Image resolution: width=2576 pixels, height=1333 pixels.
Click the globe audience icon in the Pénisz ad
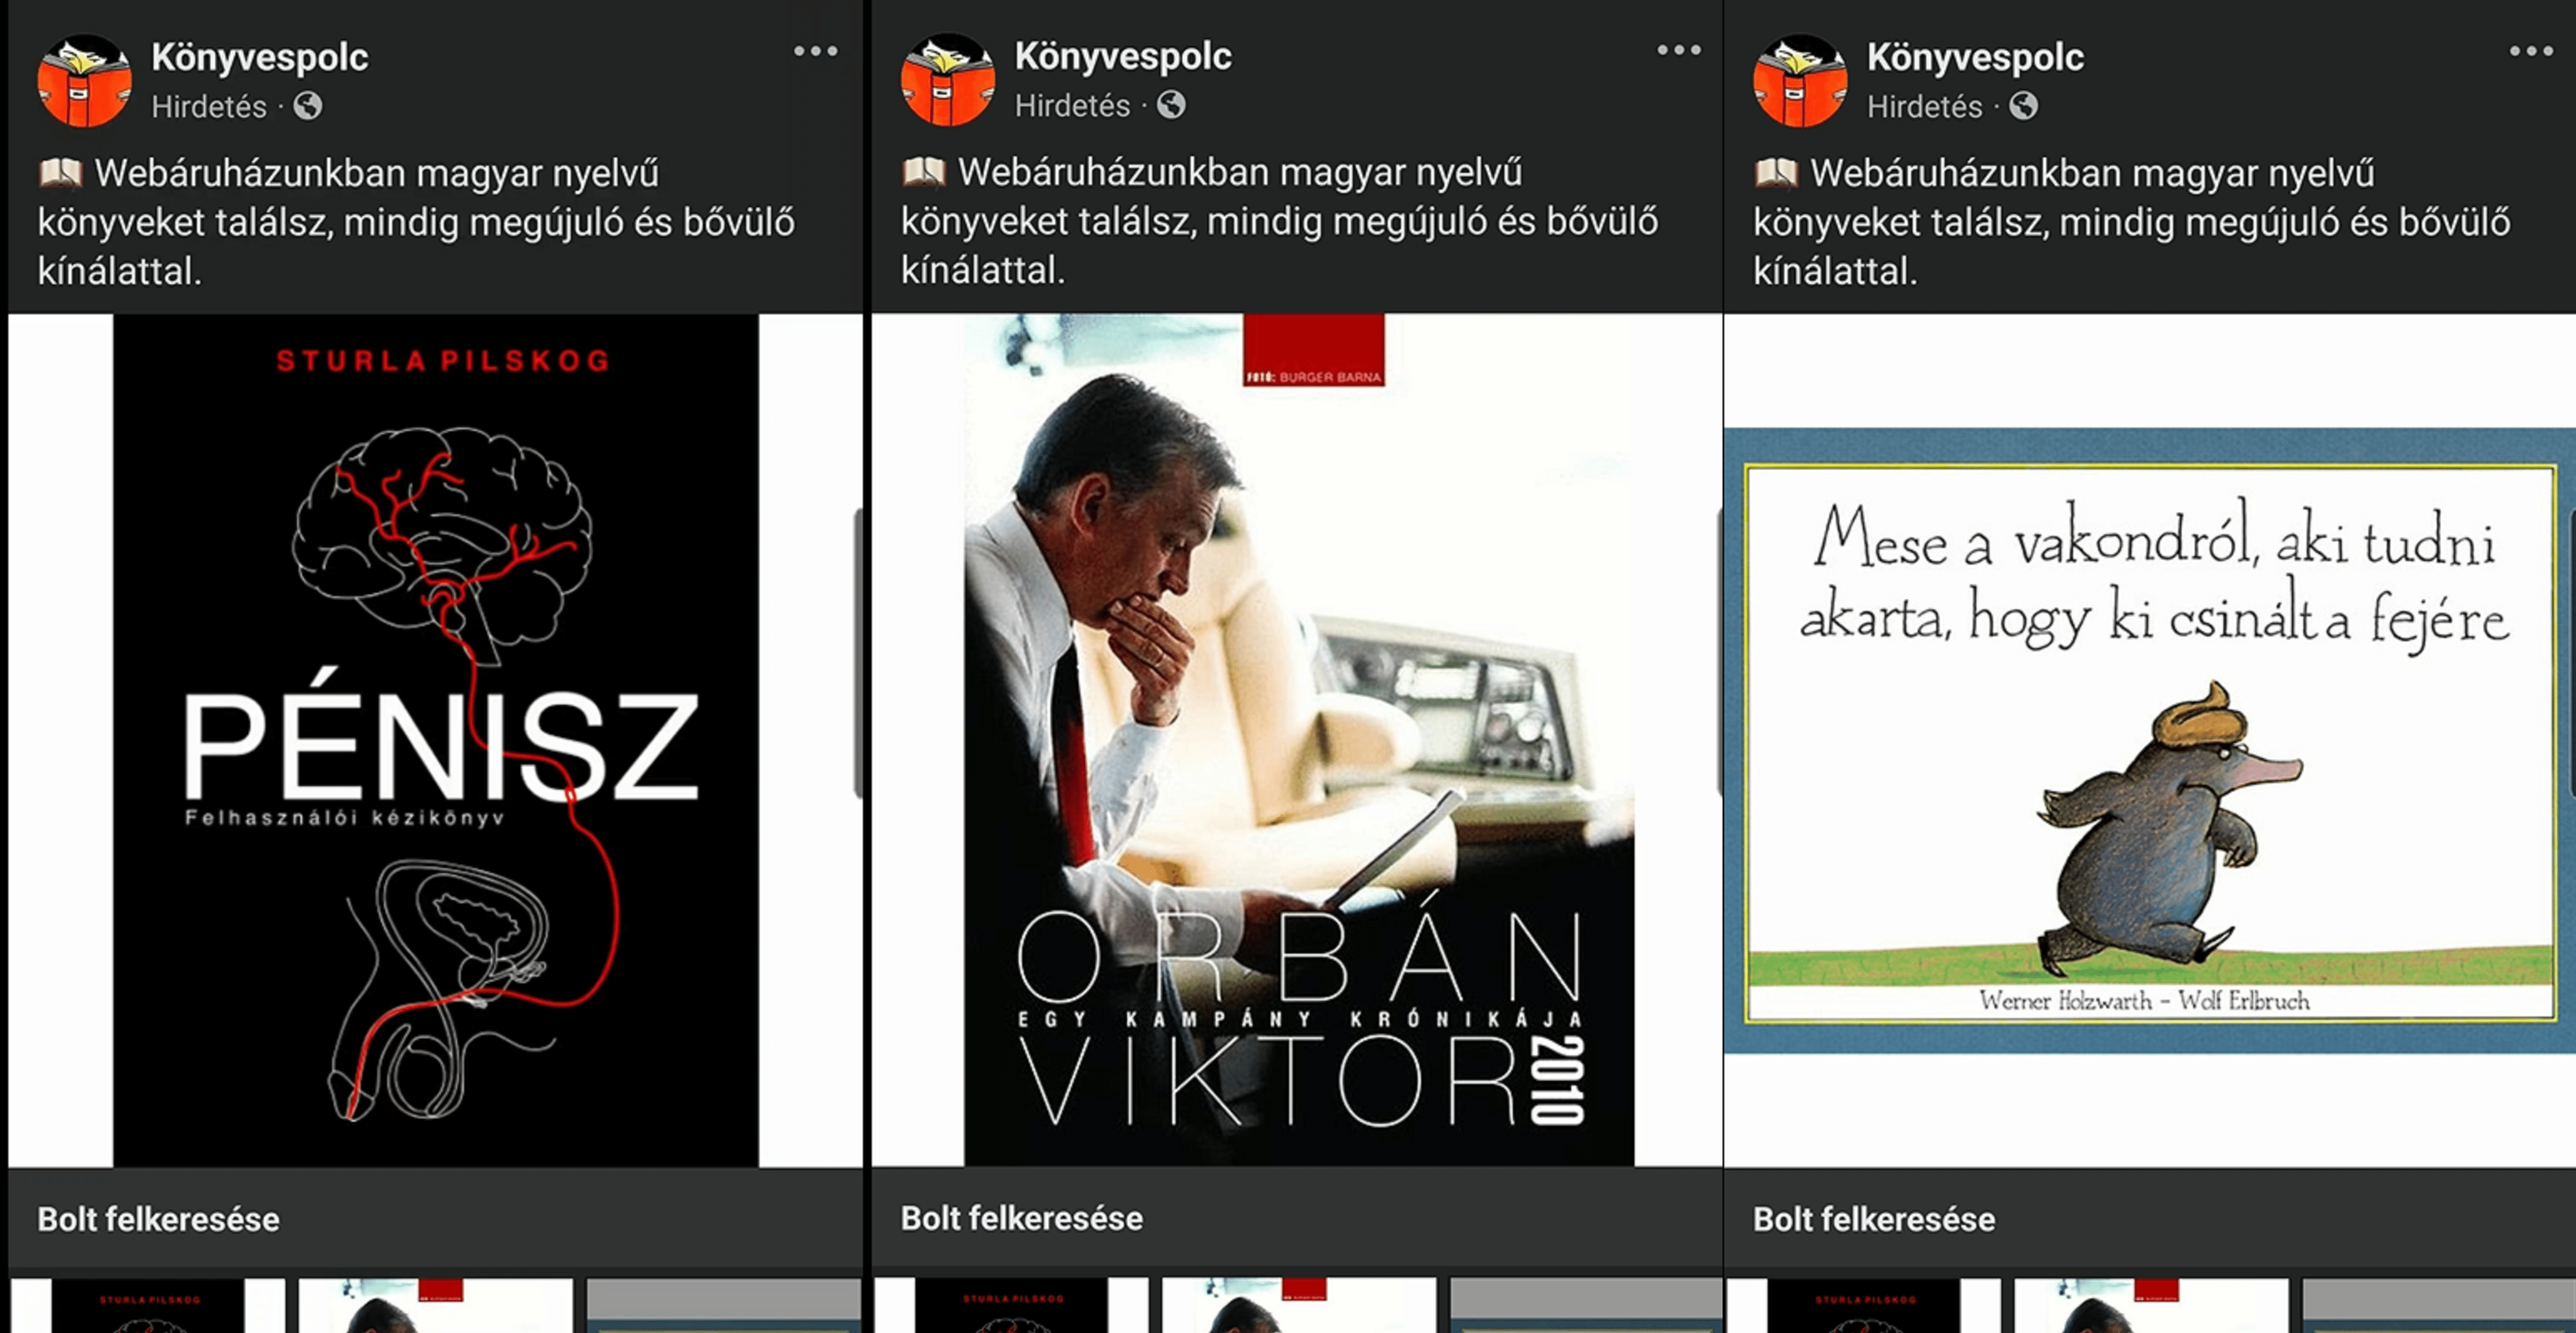pyautogui.click(x=308, y=106)
